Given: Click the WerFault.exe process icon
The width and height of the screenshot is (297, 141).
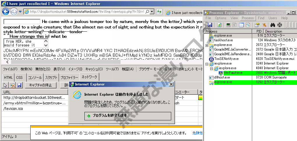Looking at the screenshot, I should pyautogui.click(x=221, y=73).
